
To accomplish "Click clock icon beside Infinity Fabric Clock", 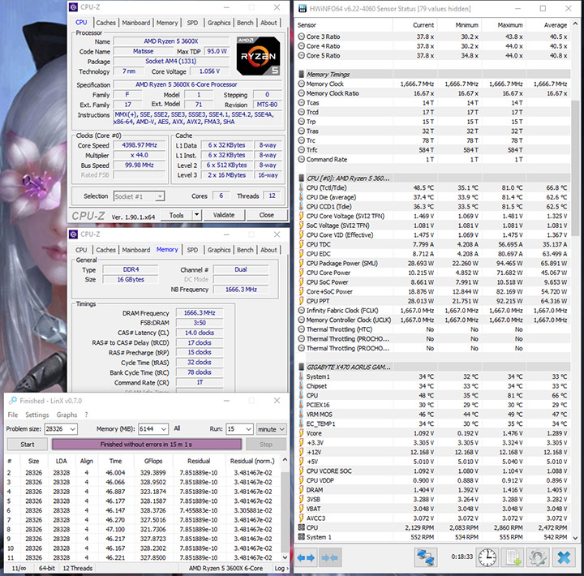I will click(301, 311).
